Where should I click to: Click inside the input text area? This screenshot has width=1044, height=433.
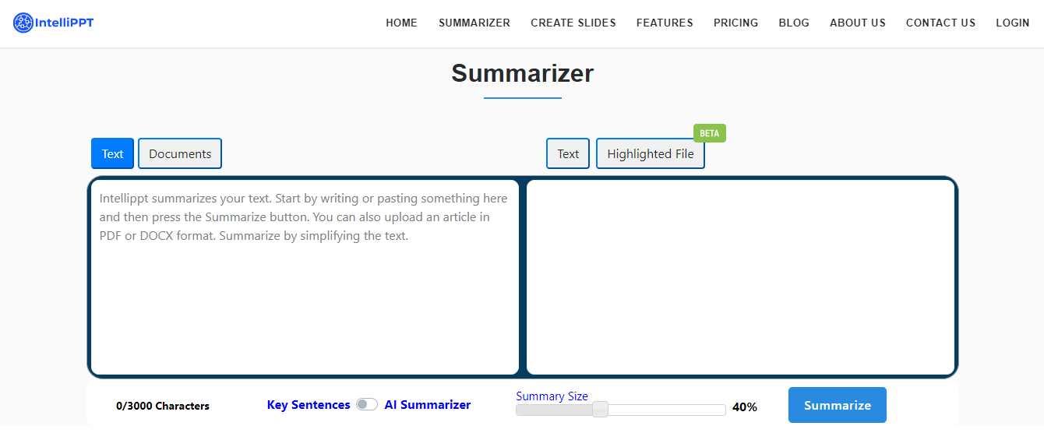point(304,296)
